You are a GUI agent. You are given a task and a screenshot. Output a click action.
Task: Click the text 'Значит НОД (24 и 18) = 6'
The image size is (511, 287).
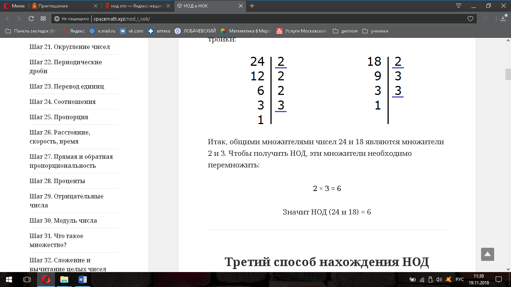click(x=327, y=212)
